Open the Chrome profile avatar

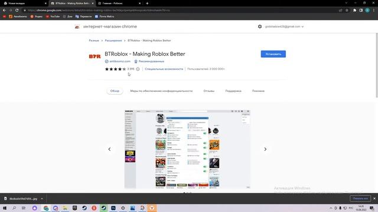tap(367, 11)
